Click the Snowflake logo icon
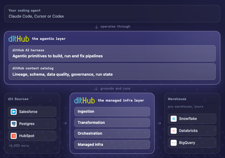The width and height of the screenshot is (225, 158). tap(174, 119)
